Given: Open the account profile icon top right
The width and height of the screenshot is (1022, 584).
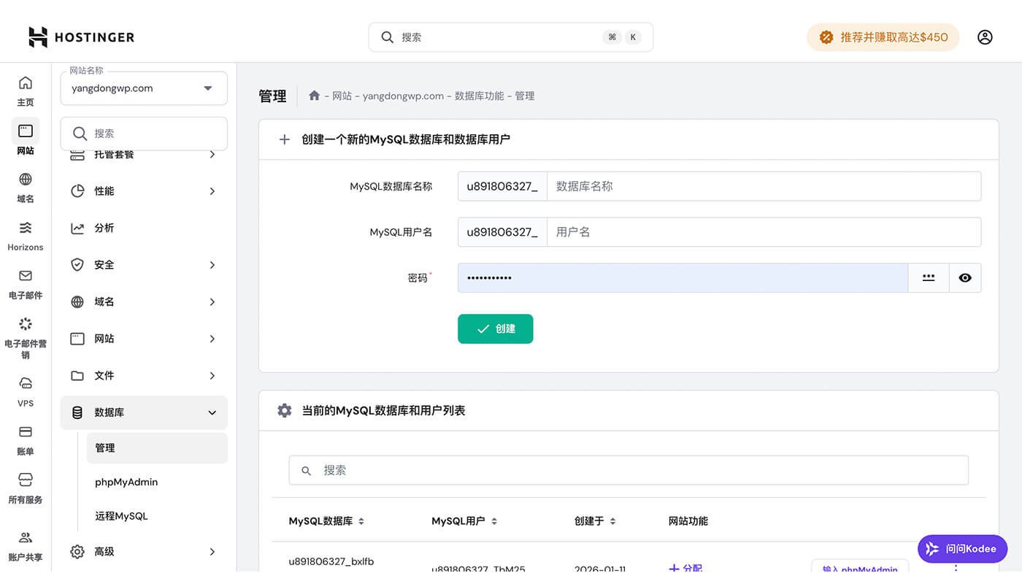Looking at the screenshot, I should coord(985,36).
